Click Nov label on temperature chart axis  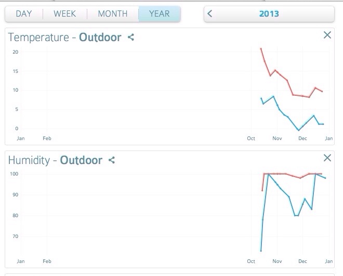coord(277,139)
